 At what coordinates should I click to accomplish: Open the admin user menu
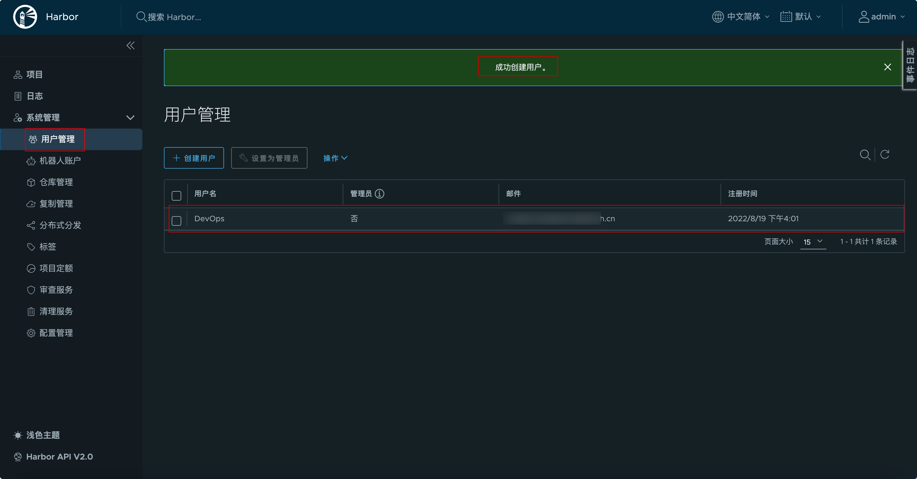click(881, 17)
